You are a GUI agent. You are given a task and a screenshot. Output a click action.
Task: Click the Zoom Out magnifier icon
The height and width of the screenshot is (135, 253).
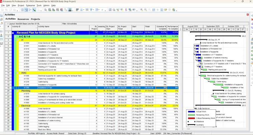(x=145, y=10)
